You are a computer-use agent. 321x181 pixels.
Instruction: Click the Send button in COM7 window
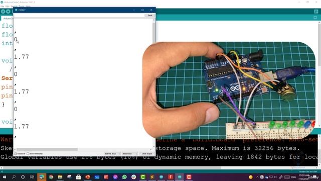150,16
